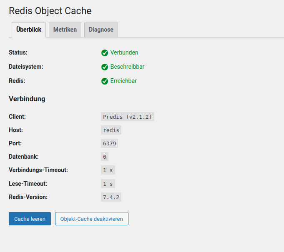Image resolution: width=284 pixels, height=252 pixels.
Task: Click Objekt-Cache deaktivieren button
Action: [92, 219]
